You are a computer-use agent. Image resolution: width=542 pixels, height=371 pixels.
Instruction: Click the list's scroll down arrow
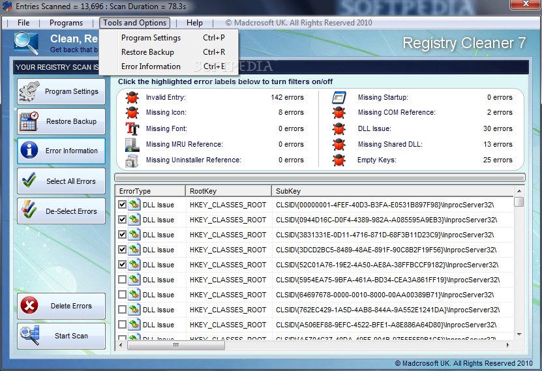coord(519,334)
